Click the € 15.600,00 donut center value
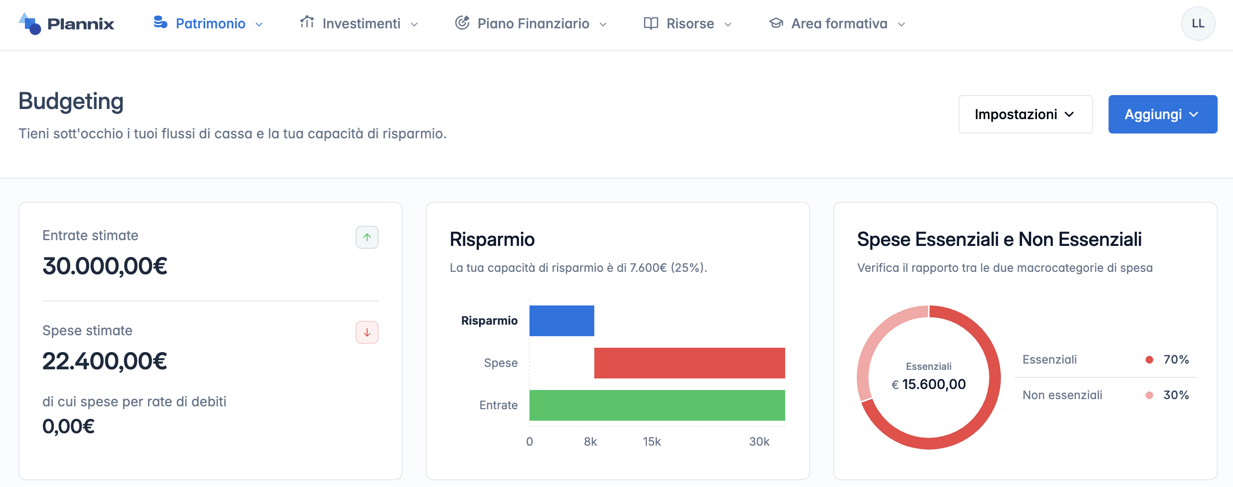Image resolution: width=1233 pixels, height=487 pixels. pyautogui.click(x=928, y=384)
